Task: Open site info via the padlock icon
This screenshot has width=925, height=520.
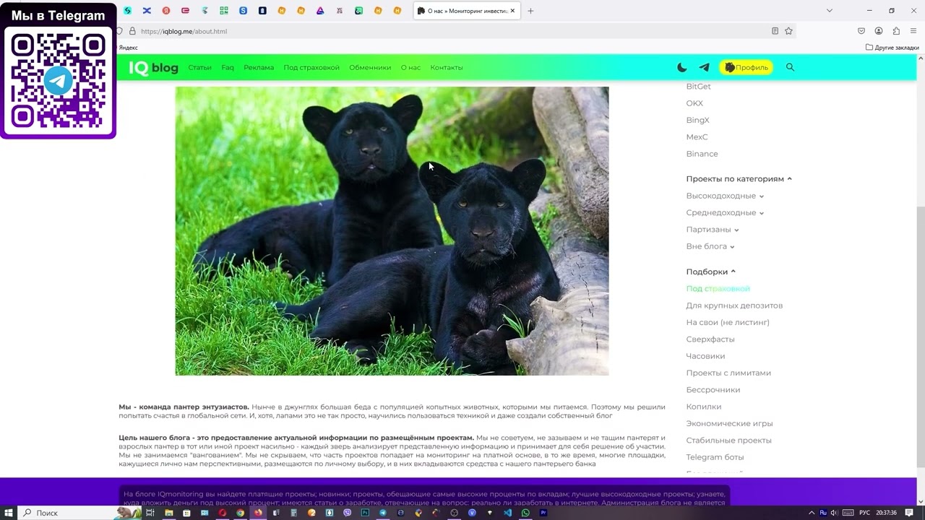Action: pyautogui.click(x=132, y=31)
